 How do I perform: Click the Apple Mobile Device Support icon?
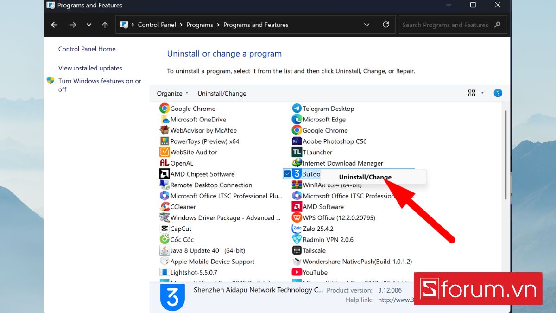(164, 261)
